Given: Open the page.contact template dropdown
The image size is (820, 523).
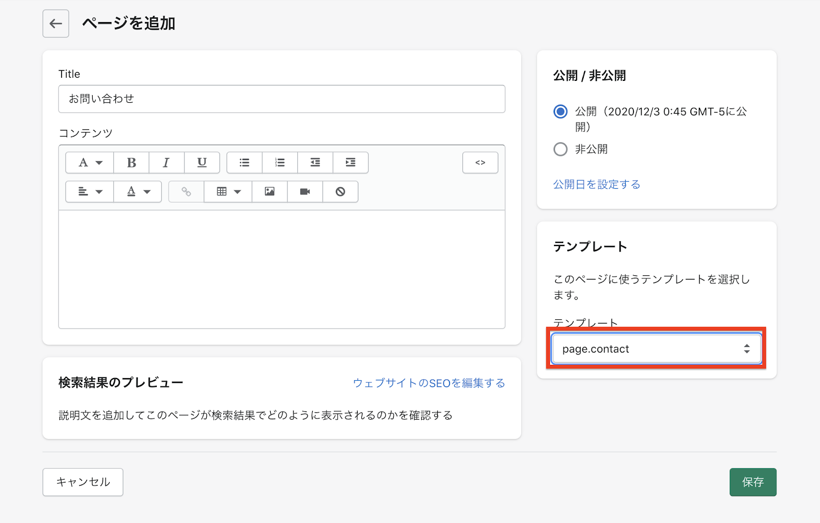Looking at the screenshot, I should (656, 349).
